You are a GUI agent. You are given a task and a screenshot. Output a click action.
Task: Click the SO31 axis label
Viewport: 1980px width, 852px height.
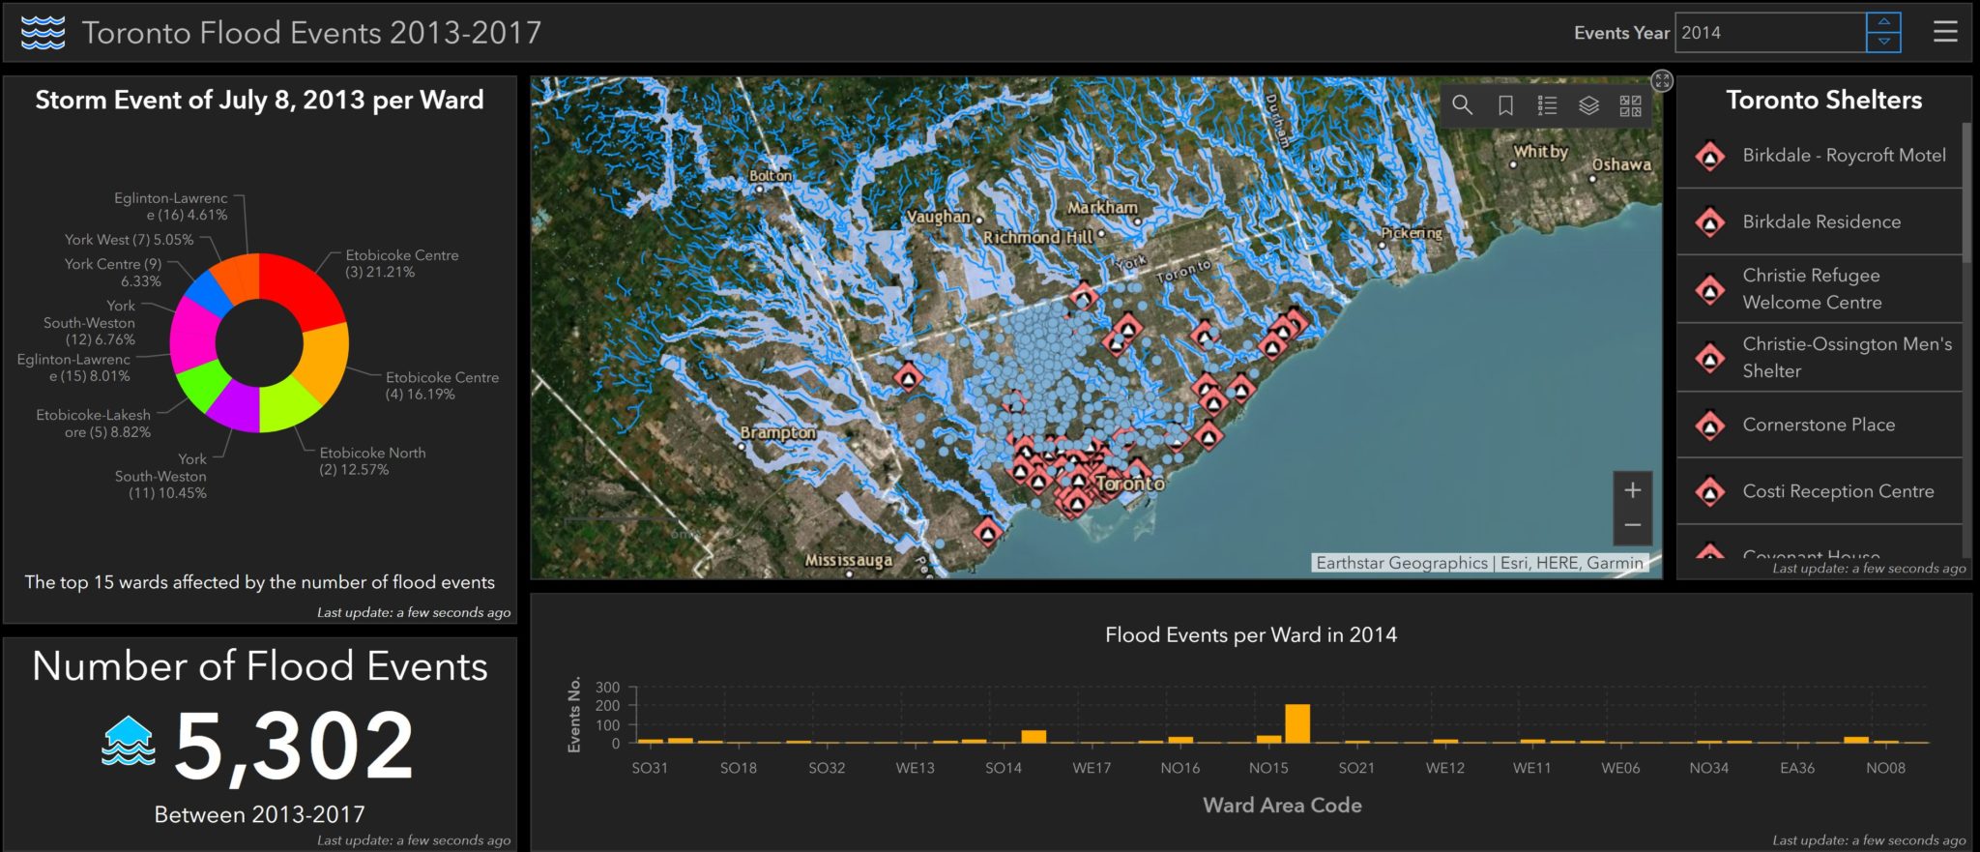[x=650, y=768]
